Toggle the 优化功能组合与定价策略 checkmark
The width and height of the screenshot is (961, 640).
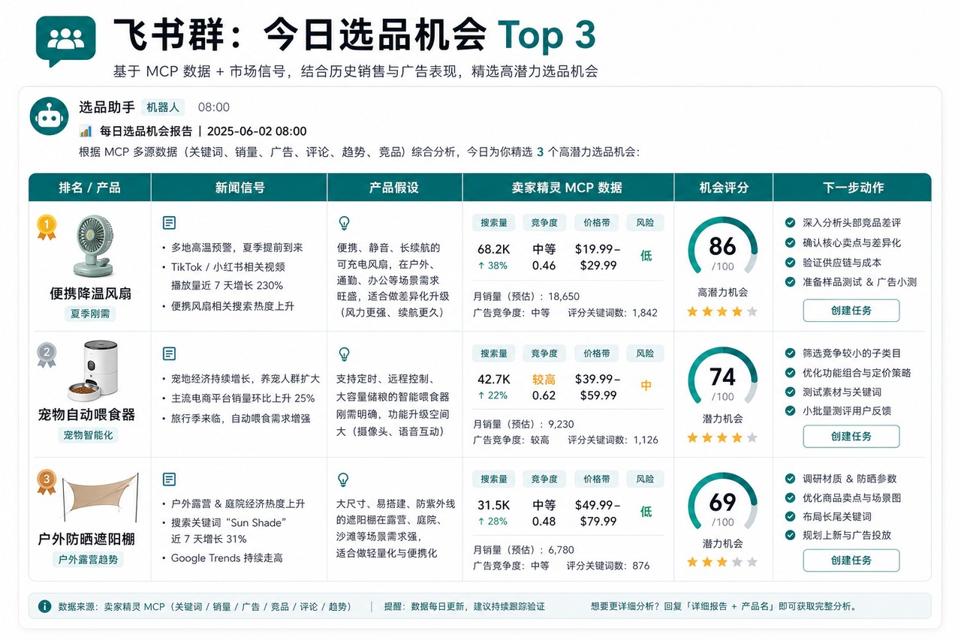[x=790, y=372]
